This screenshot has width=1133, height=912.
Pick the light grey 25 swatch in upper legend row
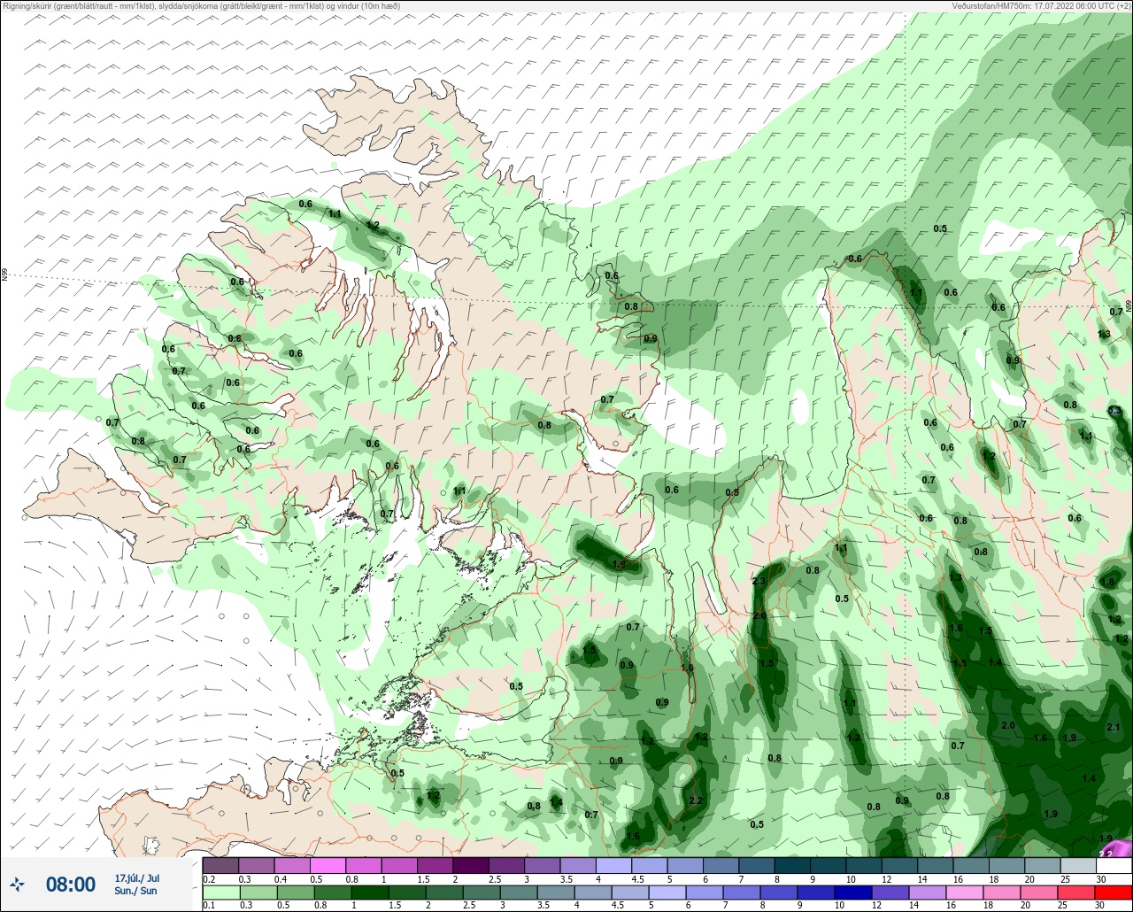(1077, 865)
